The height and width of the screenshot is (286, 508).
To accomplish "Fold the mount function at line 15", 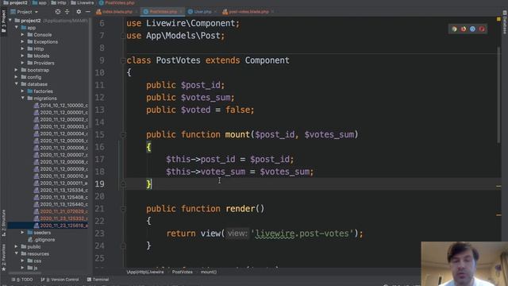I will pyautogui.click(x=123, y=134).
